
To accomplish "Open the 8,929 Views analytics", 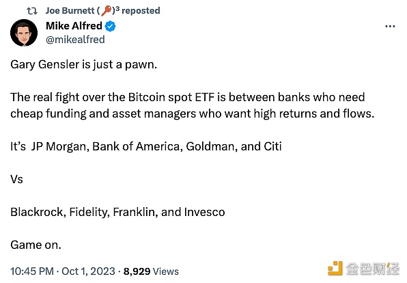I will [x=151, y=271].
